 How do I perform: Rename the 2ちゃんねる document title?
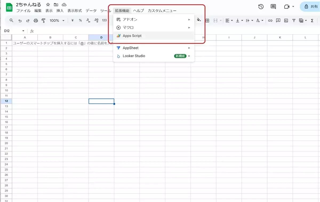tap(28, 5)
